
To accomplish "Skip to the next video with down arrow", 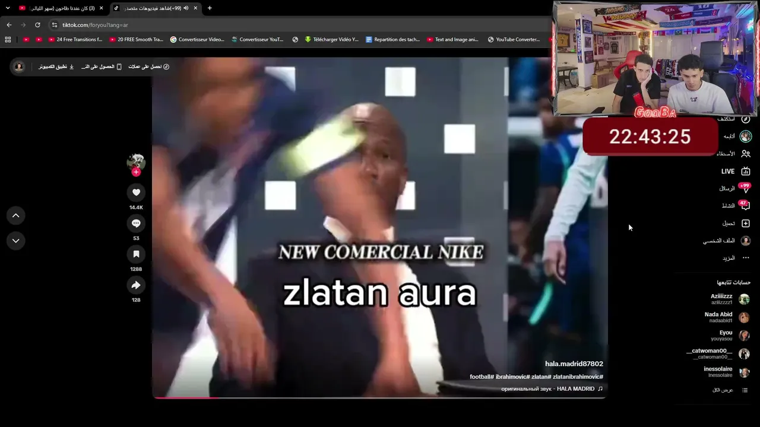I will 16,241.
